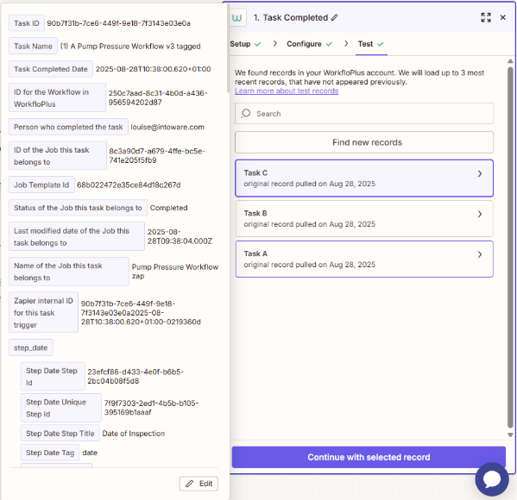This screenshot has height=500, width=517.
Task: Expand the Task B record chevron
Action: [480, 214]
